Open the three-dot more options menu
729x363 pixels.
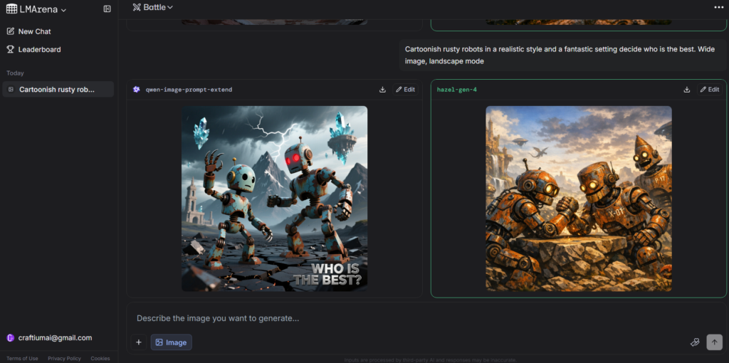[718, 7]
